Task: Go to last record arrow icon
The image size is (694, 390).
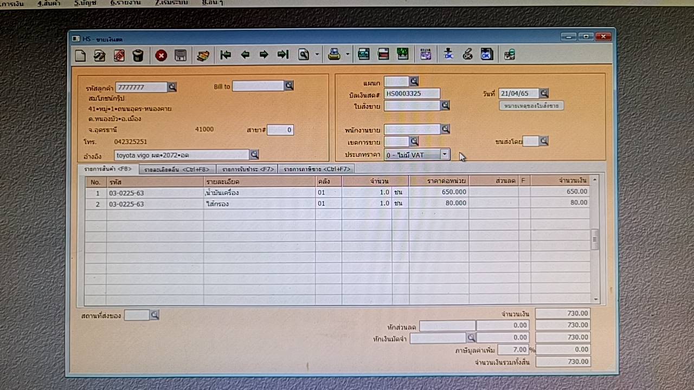Action: tap(283, 55)
